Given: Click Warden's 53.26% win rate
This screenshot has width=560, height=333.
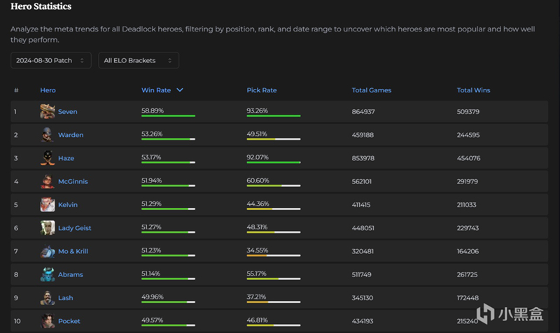Looking at the screenshot, I should pos(152,134).
